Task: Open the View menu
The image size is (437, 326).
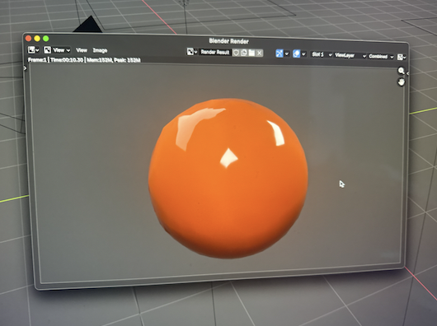Action: point(82,50)
